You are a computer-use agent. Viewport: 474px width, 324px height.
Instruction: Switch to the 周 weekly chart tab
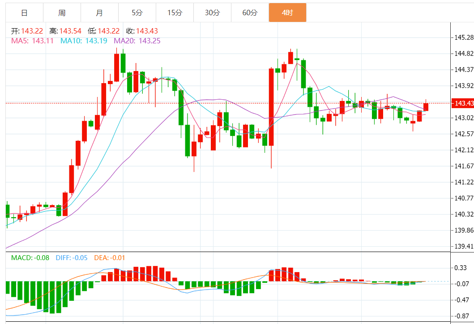coord(62,13)
